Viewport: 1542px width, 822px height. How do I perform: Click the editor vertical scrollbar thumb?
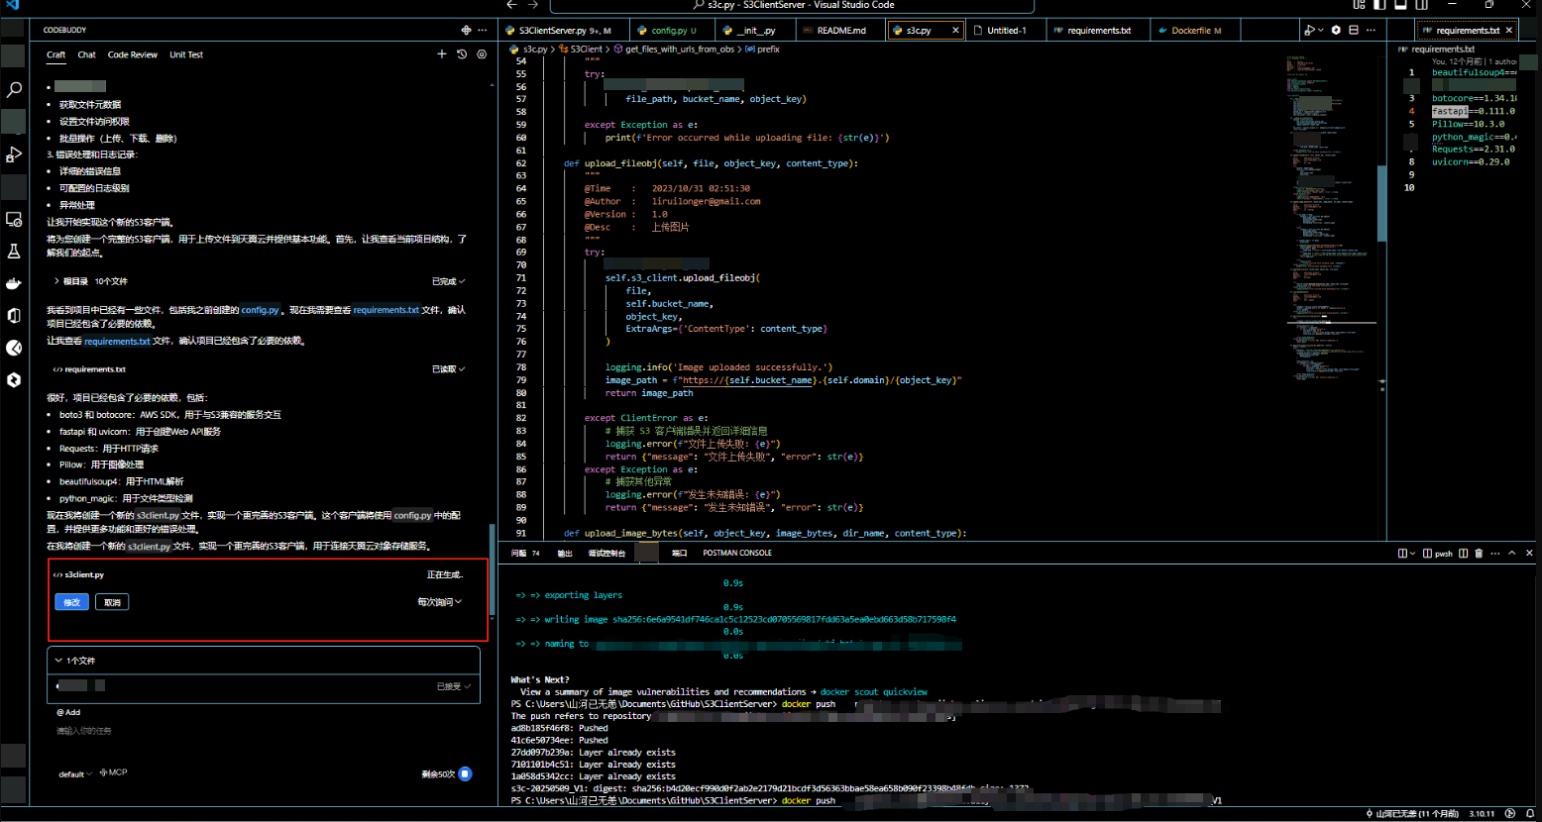(1382, 202)
